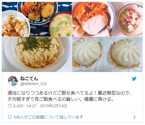
Task: Open the 14:27 - 2019年2月14日 timestamp
Action: click(x=47, y=106)
